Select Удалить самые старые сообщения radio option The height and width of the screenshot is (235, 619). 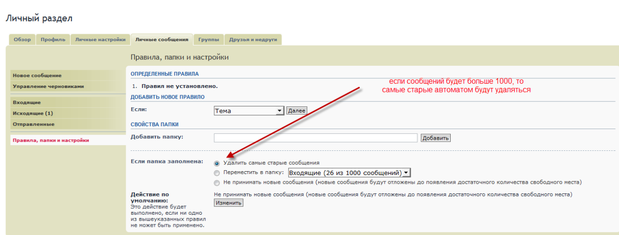tap(217, 163)
